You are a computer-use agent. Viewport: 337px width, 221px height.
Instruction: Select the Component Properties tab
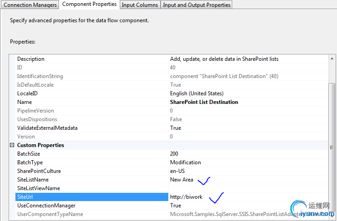[89, 4]
